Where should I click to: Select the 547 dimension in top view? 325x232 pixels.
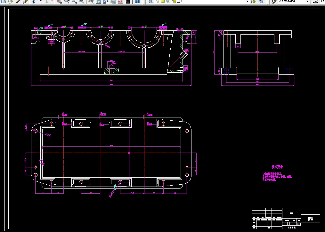[111, 146]
